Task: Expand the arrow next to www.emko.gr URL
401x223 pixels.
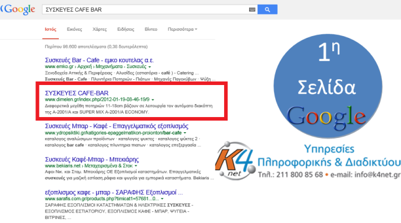Action: 150,67
